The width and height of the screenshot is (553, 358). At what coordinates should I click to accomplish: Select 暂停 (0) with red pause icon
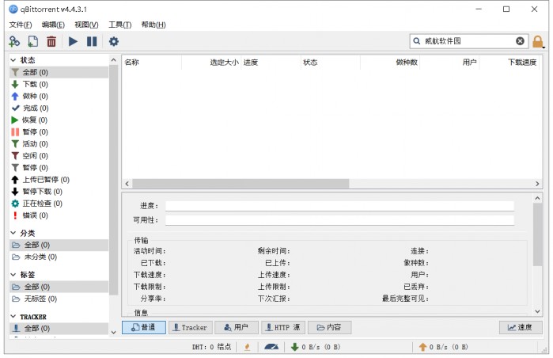click(x=59, y=131)
